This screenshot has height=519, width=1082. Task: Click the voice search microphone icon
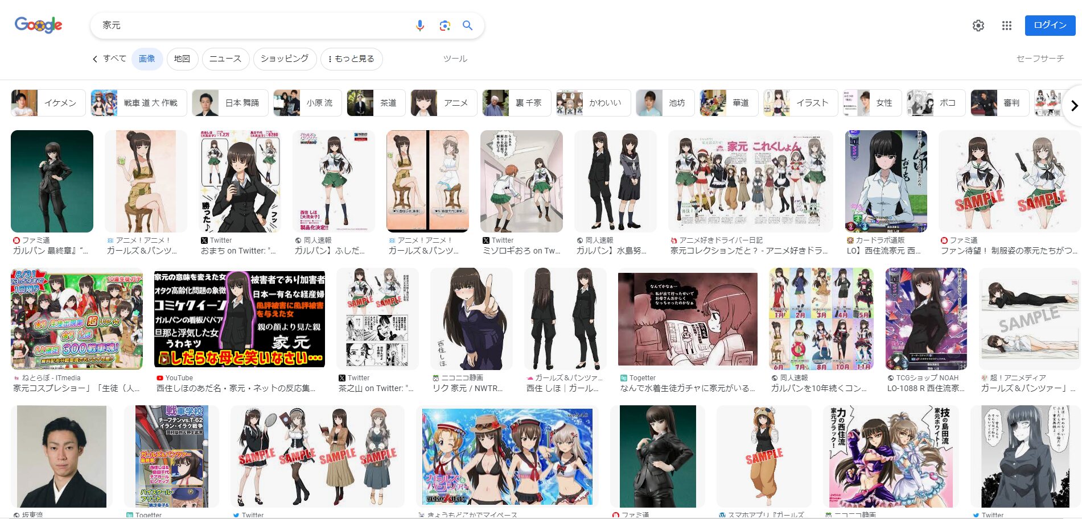(420, 26)
